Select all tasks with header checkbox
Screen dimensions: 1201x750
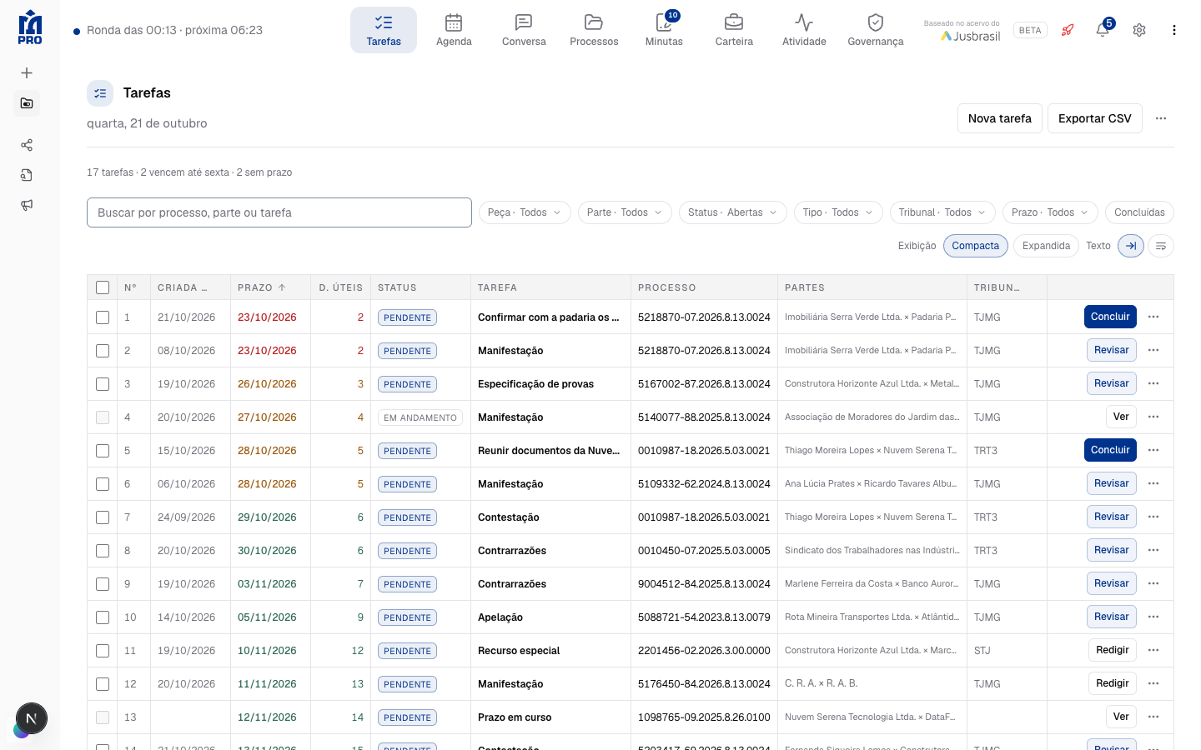tap(103, 287)
